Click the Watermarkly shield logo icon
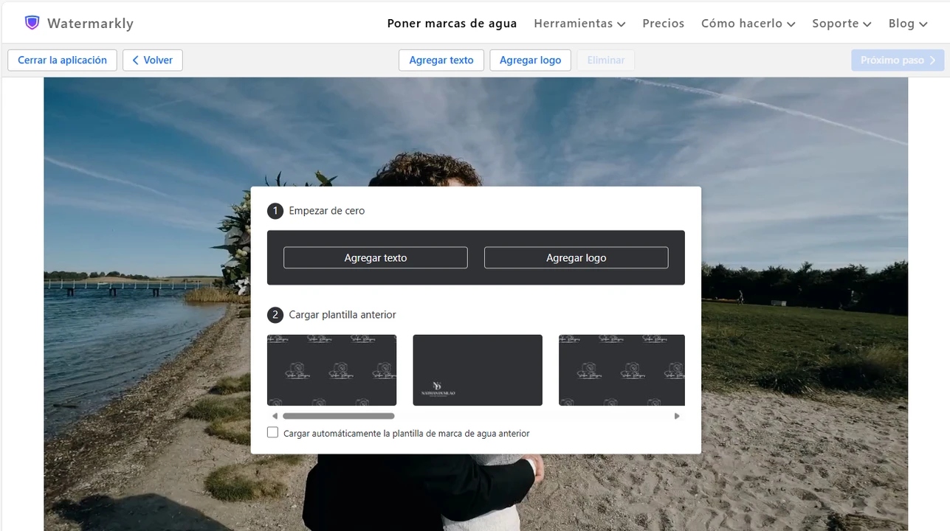The width and height of the screenshot is (950, 531). coord(32,23)
